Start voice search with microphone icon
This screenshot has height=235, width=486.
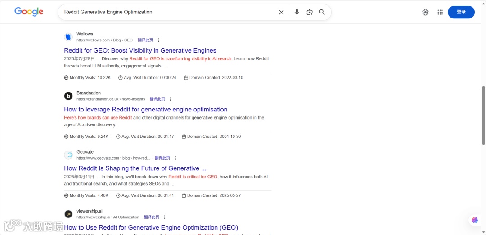tap(297, 12)
